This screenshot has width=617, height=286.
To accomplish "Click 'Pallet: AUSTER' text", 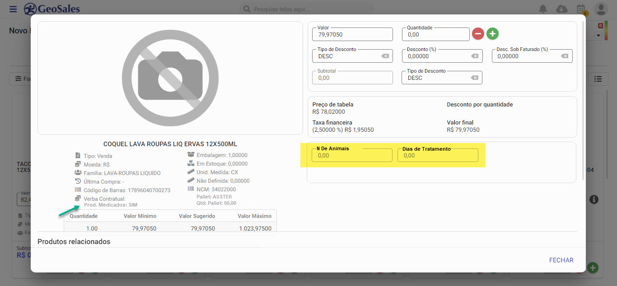I will 214,197.
